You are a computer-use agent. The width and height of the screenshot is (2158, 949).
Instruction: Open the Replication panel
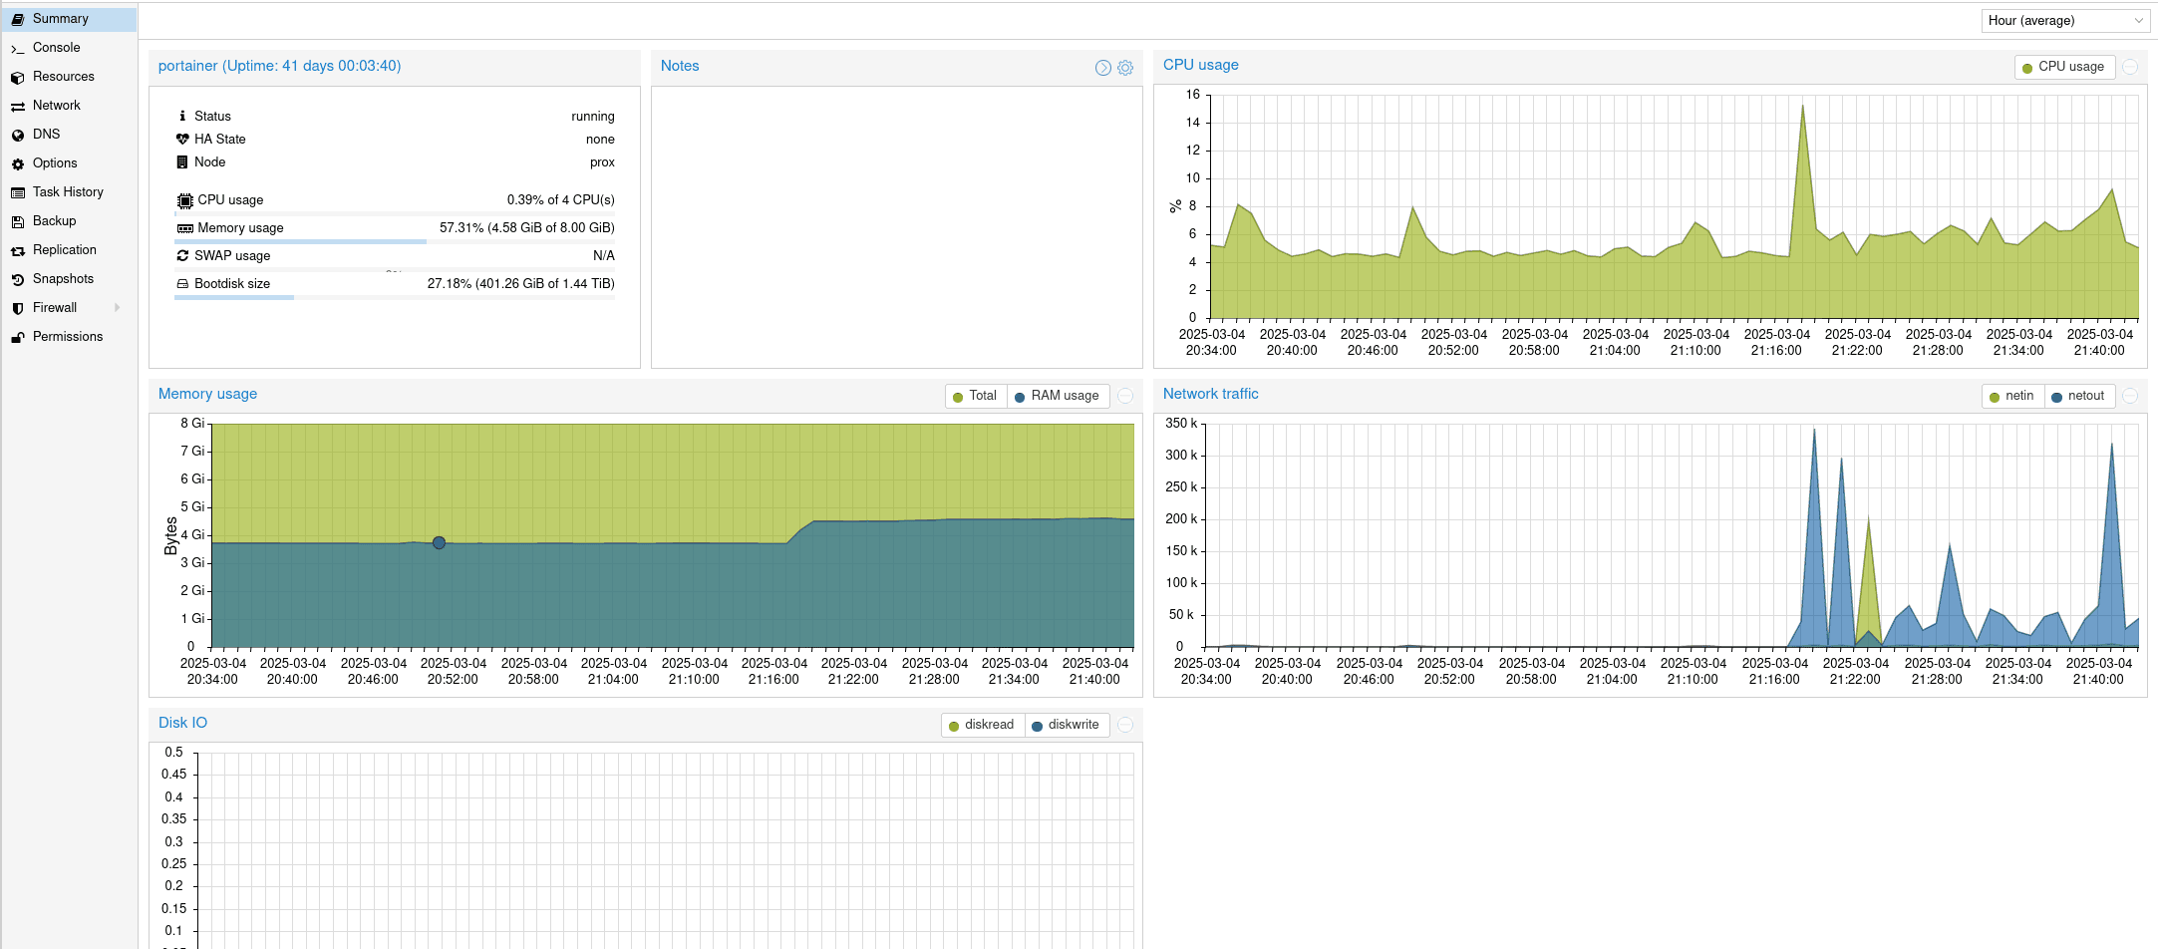(64, 249)
